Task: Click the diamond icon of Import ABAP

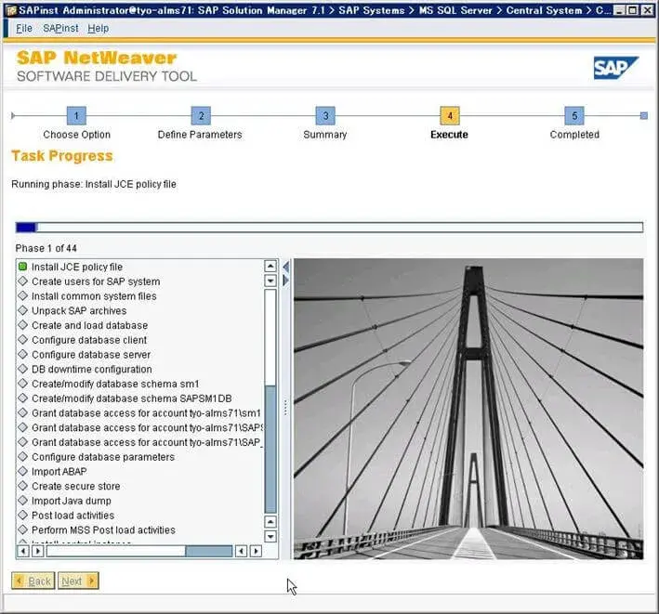Action: click(x=22, y=471)
